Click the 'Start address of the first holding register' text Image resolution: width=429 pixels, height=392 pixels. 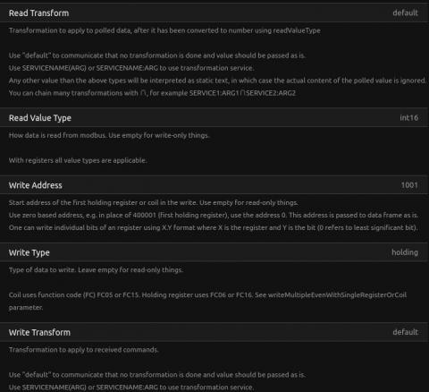[x=153, y=202]
